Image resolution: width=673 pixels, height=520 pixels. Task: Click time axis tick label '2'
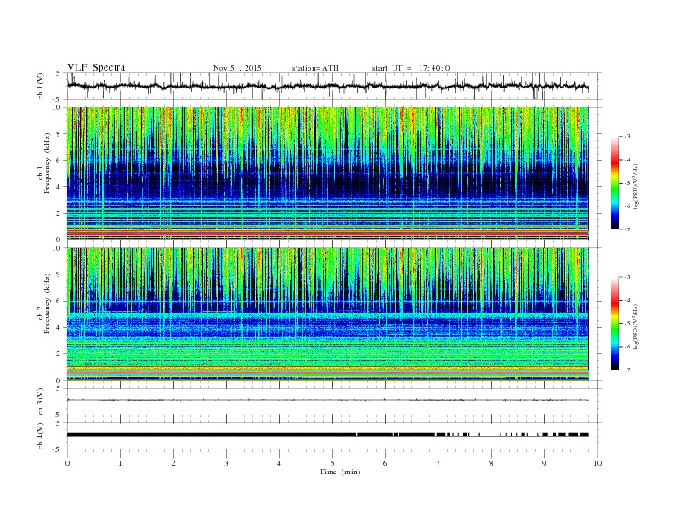click(173, 463)
